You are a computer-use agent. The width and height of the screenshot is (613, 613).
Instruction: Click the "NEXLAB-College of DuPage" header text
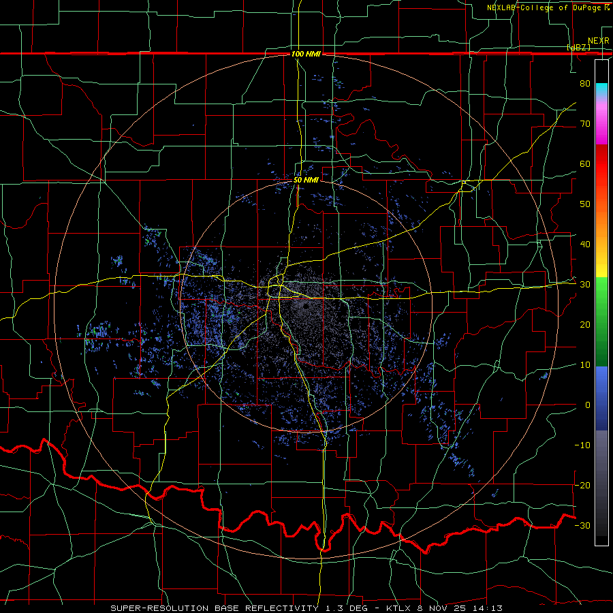coord(544,7)
